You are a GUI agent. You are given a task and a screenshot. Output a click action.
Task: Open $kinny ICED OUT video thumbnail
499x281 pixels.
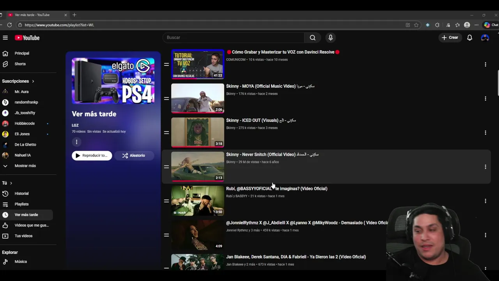click(x=198, y=132)
